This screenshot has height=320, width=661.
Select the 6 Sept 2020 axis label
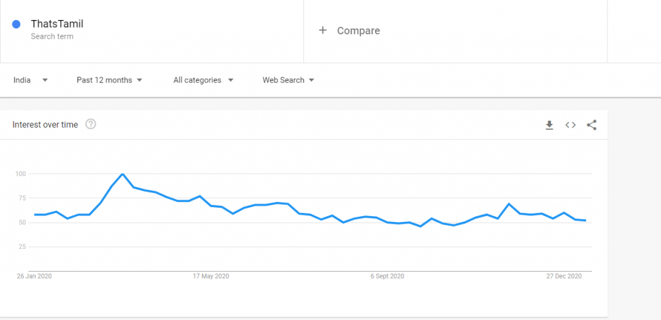387,276
